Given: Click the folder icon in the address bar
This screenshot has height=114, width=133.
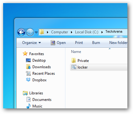Looking at the screenshot, I should pyautogui.click(x=42, y=32).
